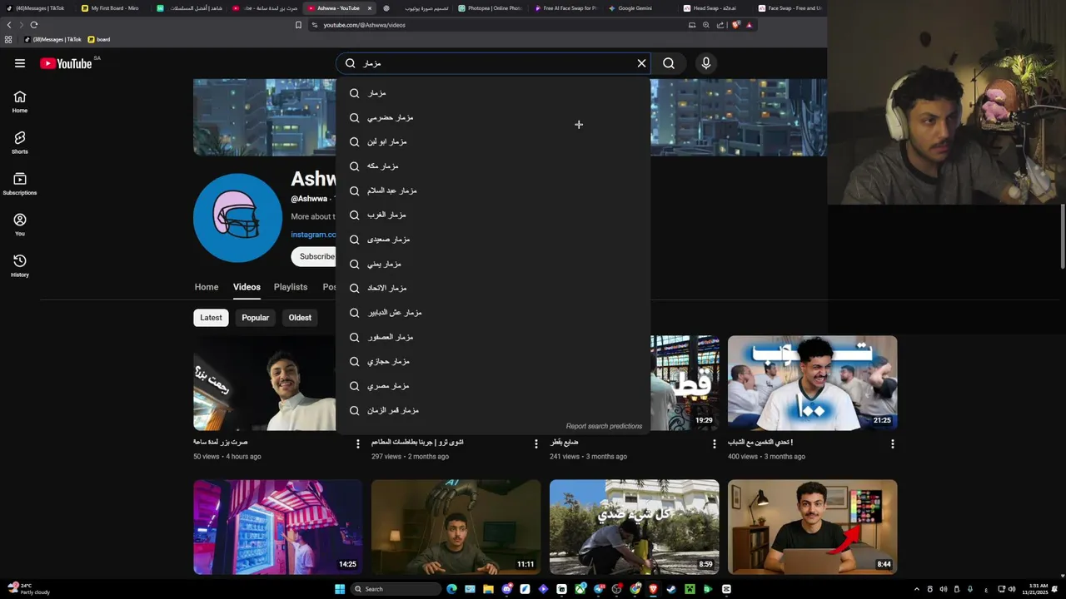Screen dimensions: 1066x599
Task: Open Windows Start menu
Action: click(340, 589)
